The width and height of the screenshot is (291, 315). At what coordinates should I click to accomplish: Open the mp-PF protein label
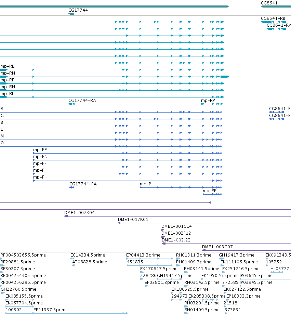click(40, 163)
